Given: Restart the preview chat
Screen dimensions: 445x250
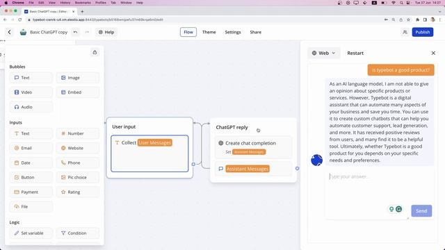Looking at the screenshot, I should pyautogui.click(x=355, y=53).
